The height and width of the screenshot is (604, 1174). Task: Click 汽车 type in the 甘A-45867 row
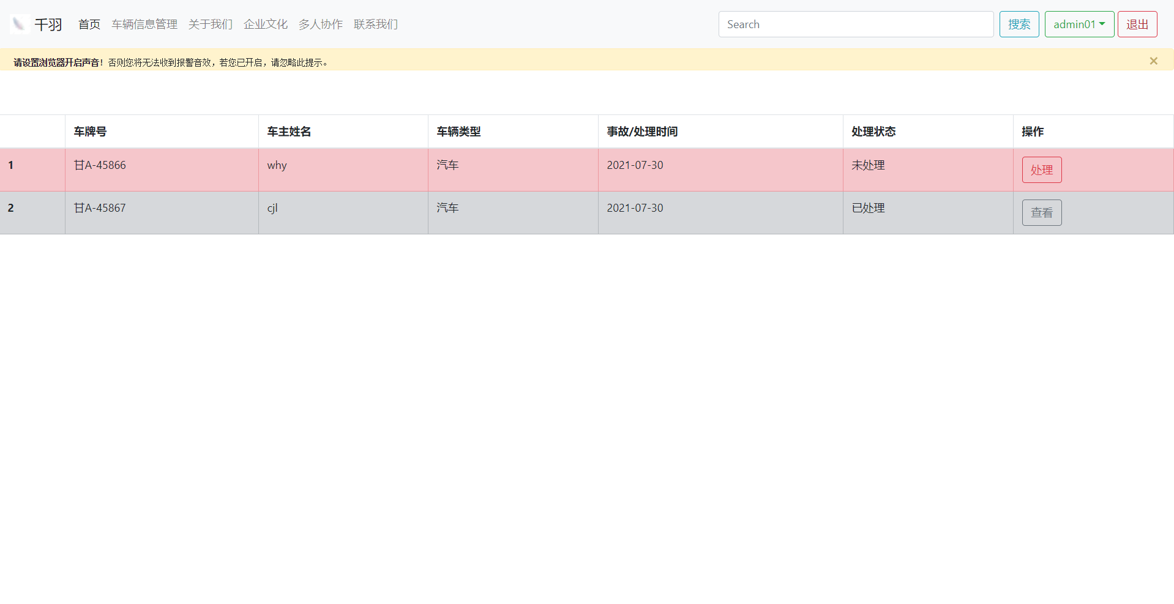pos(447,208)
